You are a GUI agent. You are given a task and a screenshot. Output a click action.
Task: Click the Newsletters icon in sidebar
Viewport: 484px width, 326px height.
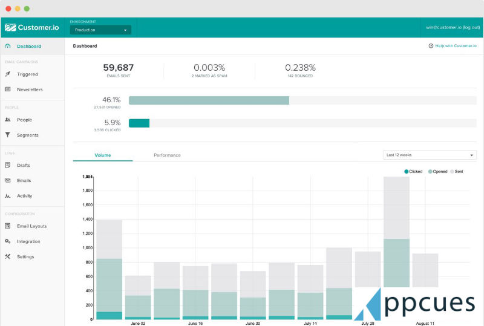tap(8, 90)
